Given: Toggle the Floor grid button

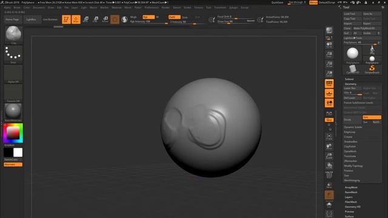Looking at the screenshot, I should click(329, 93).
